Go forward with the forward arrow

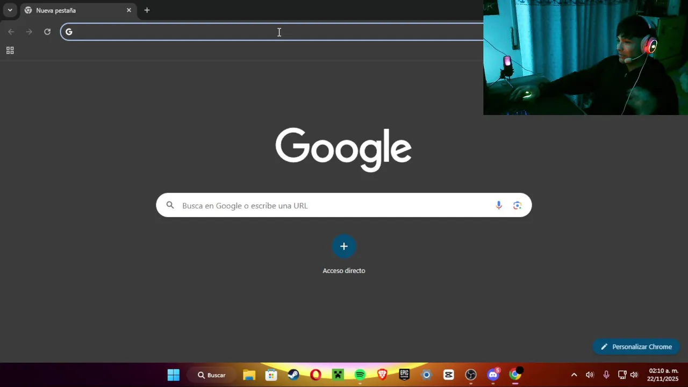[x=29, y=32]
